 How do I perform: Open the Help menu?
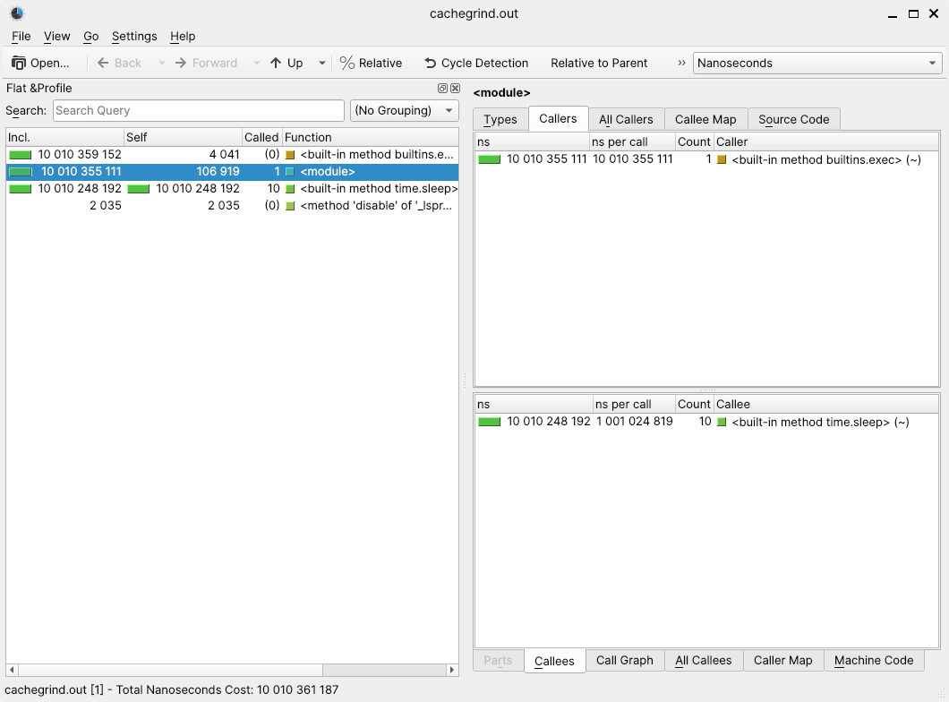point(183,37)
